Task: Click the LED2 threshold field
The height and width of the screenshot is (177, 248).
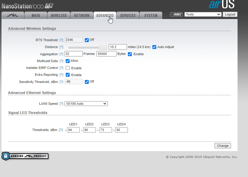Action: point(89,130)
